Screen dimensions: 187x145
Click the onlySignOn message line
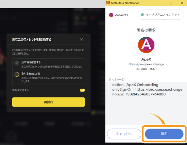(x=147, y=89)
